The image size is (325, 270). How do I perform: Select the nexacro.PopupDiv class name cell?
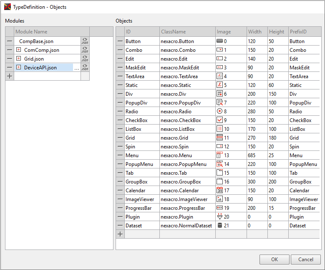pyautogui.click(x=187, y=102)
